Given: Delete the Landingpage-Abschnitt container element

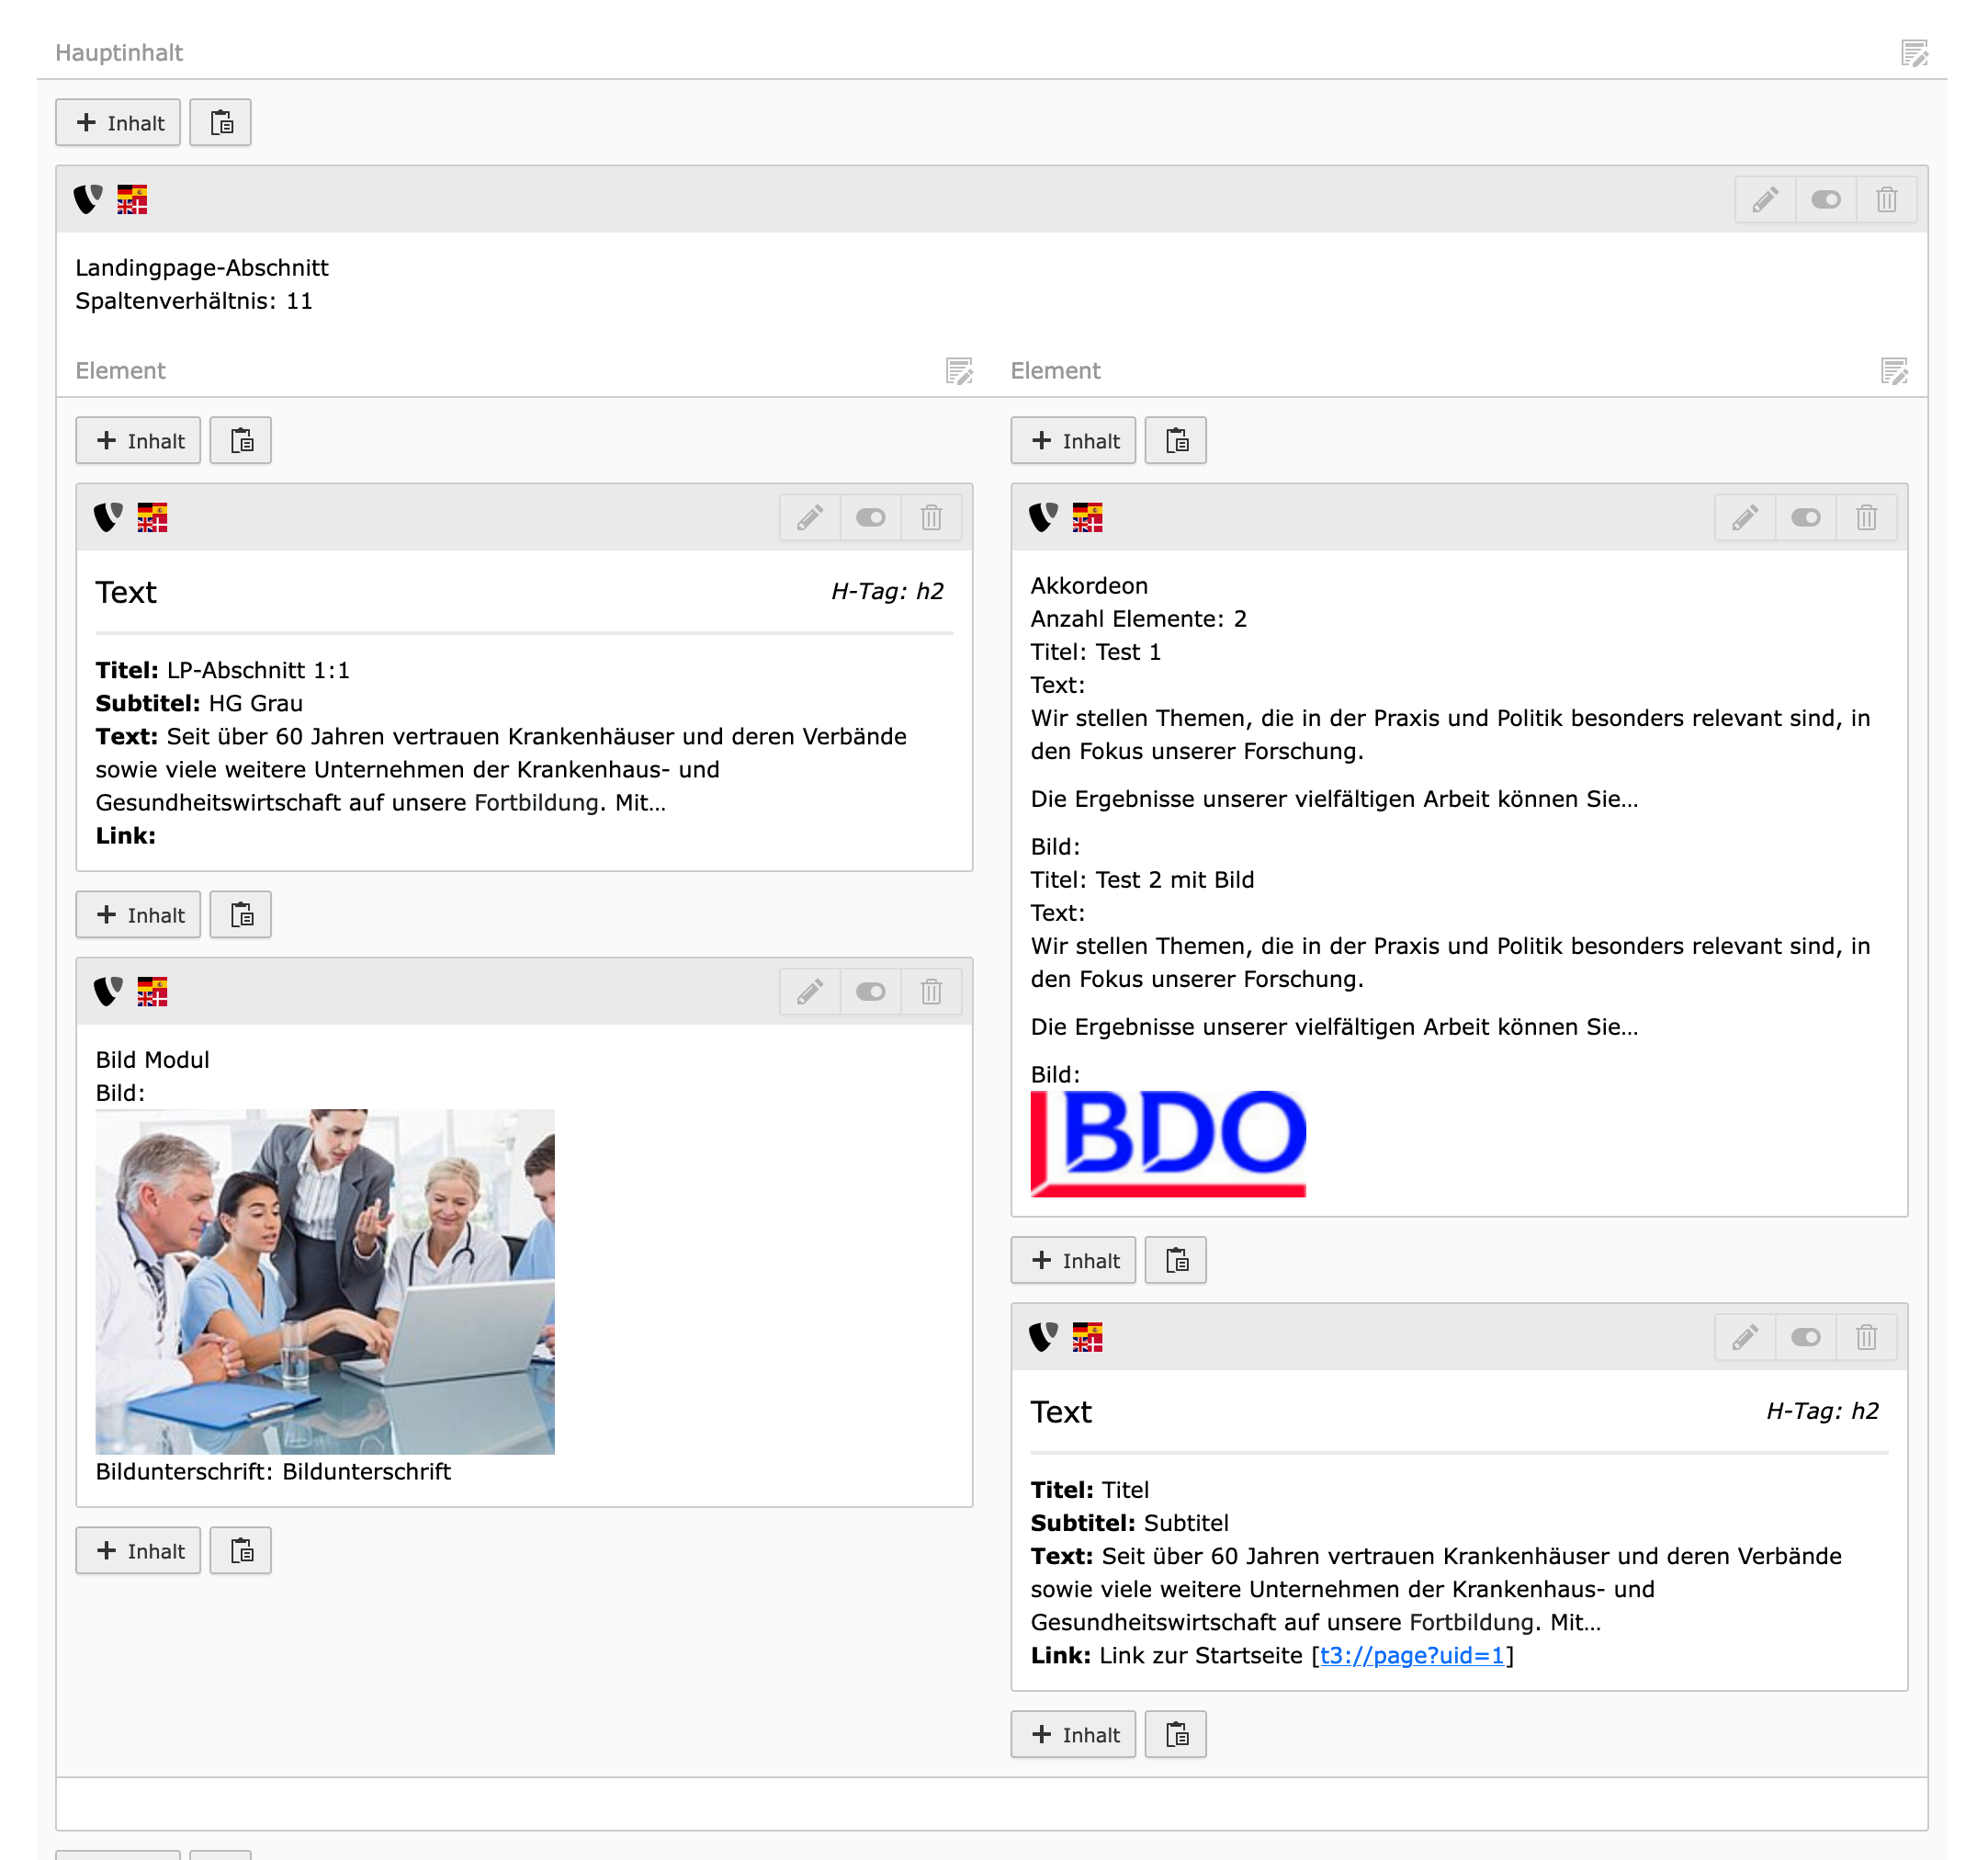Looking at the screenshot, I should pyautogui.click(x=1886, y=200).
